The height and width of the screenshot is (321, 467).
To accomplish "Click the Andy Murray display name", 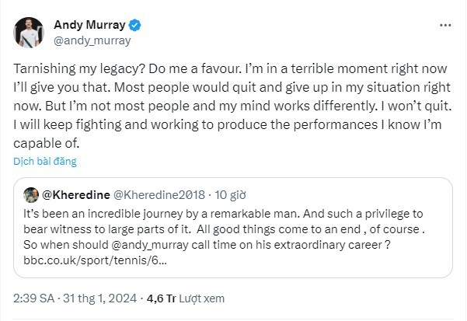I will (89, 25).
